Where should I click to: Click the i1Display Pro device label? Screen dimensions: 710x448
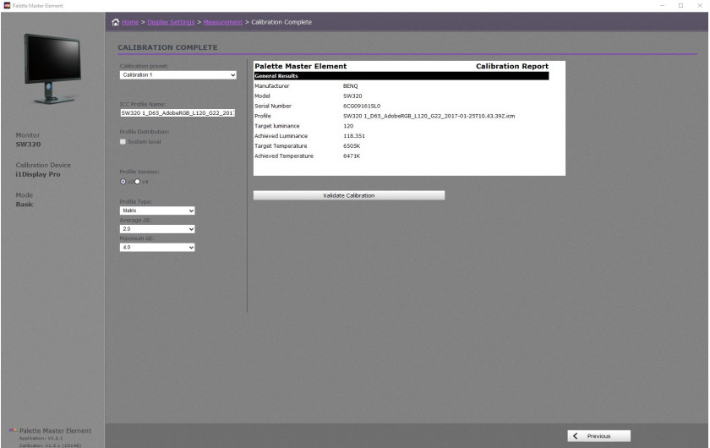click(38, 174)
